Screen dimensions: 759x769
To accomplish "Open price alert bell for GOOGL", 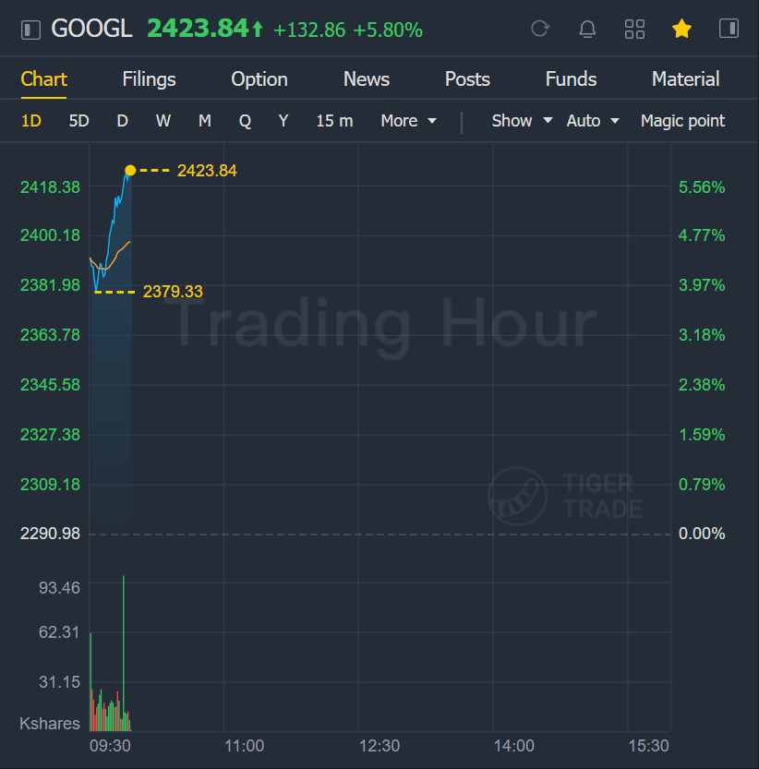I will pos(587,29).
